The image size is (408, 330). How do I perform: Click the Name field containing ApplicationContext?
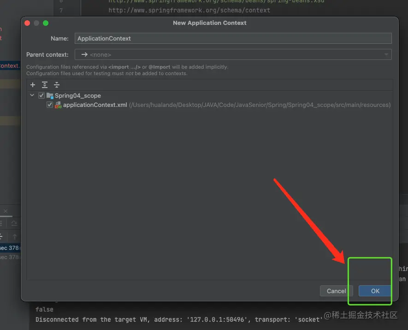[x=233, y=39]
